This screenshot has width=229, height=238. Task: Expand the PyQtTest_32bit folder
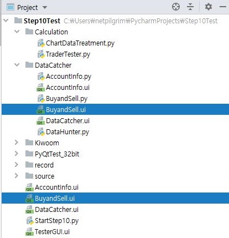point(17,154)
